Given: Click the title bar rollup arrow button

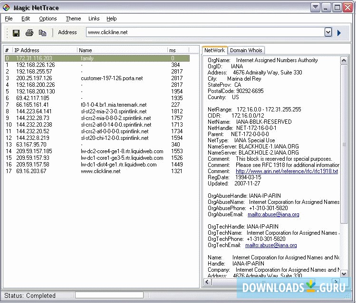Looking at the screenshot, I should (315, 8).
